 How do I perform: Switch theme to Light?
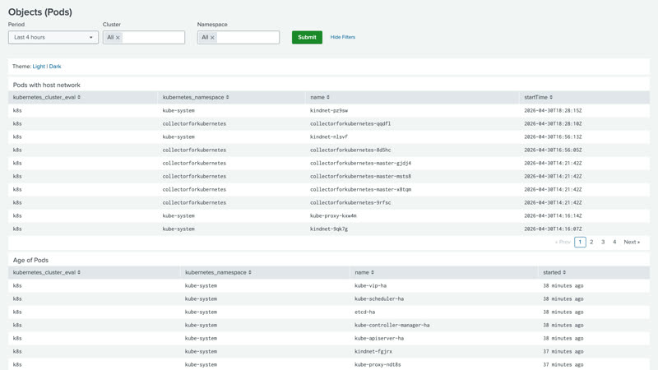click(39, 67)
